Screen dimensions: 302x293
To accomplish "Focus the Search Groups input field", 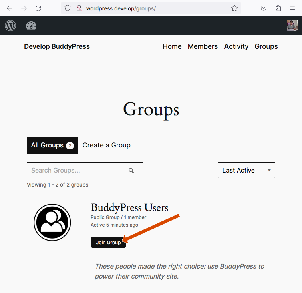I will point(73,170).
